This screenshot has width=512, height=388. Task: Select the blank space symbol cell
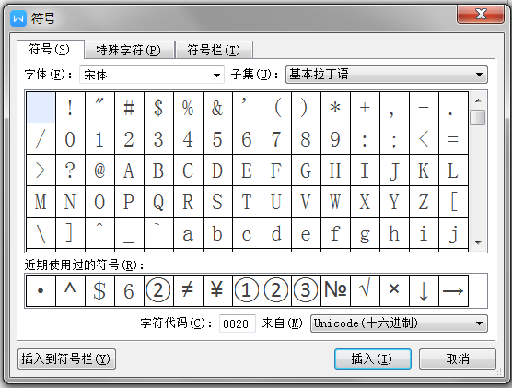41,108
